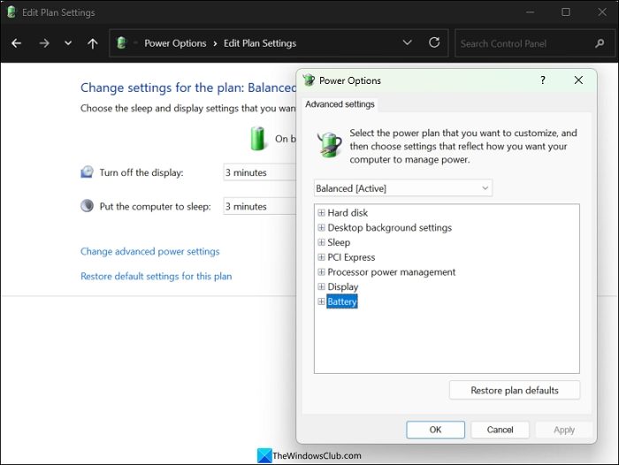Viewport: 619px width, 465px height.
Task: Select Desktop background settings item
Action: [x=390, y=228]
